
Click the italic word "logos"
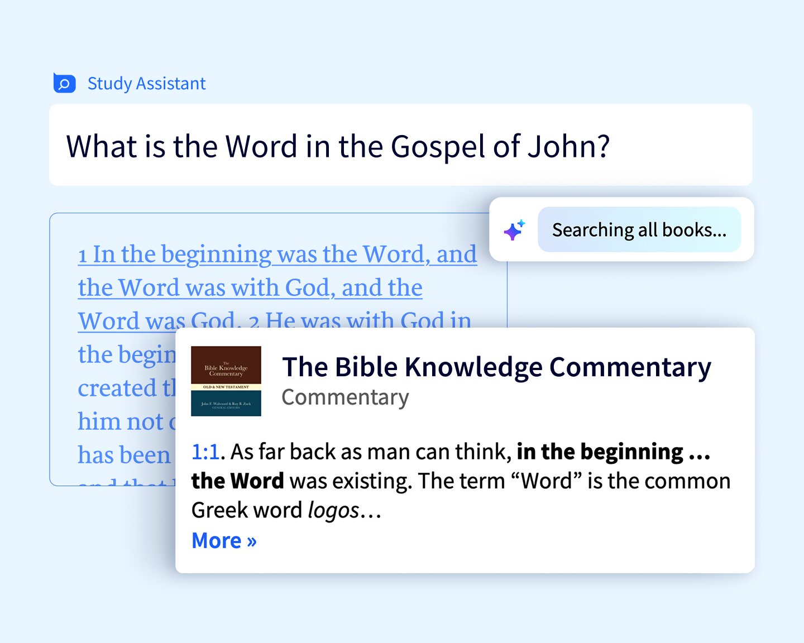pyautogui.click(x=333, y=510)
